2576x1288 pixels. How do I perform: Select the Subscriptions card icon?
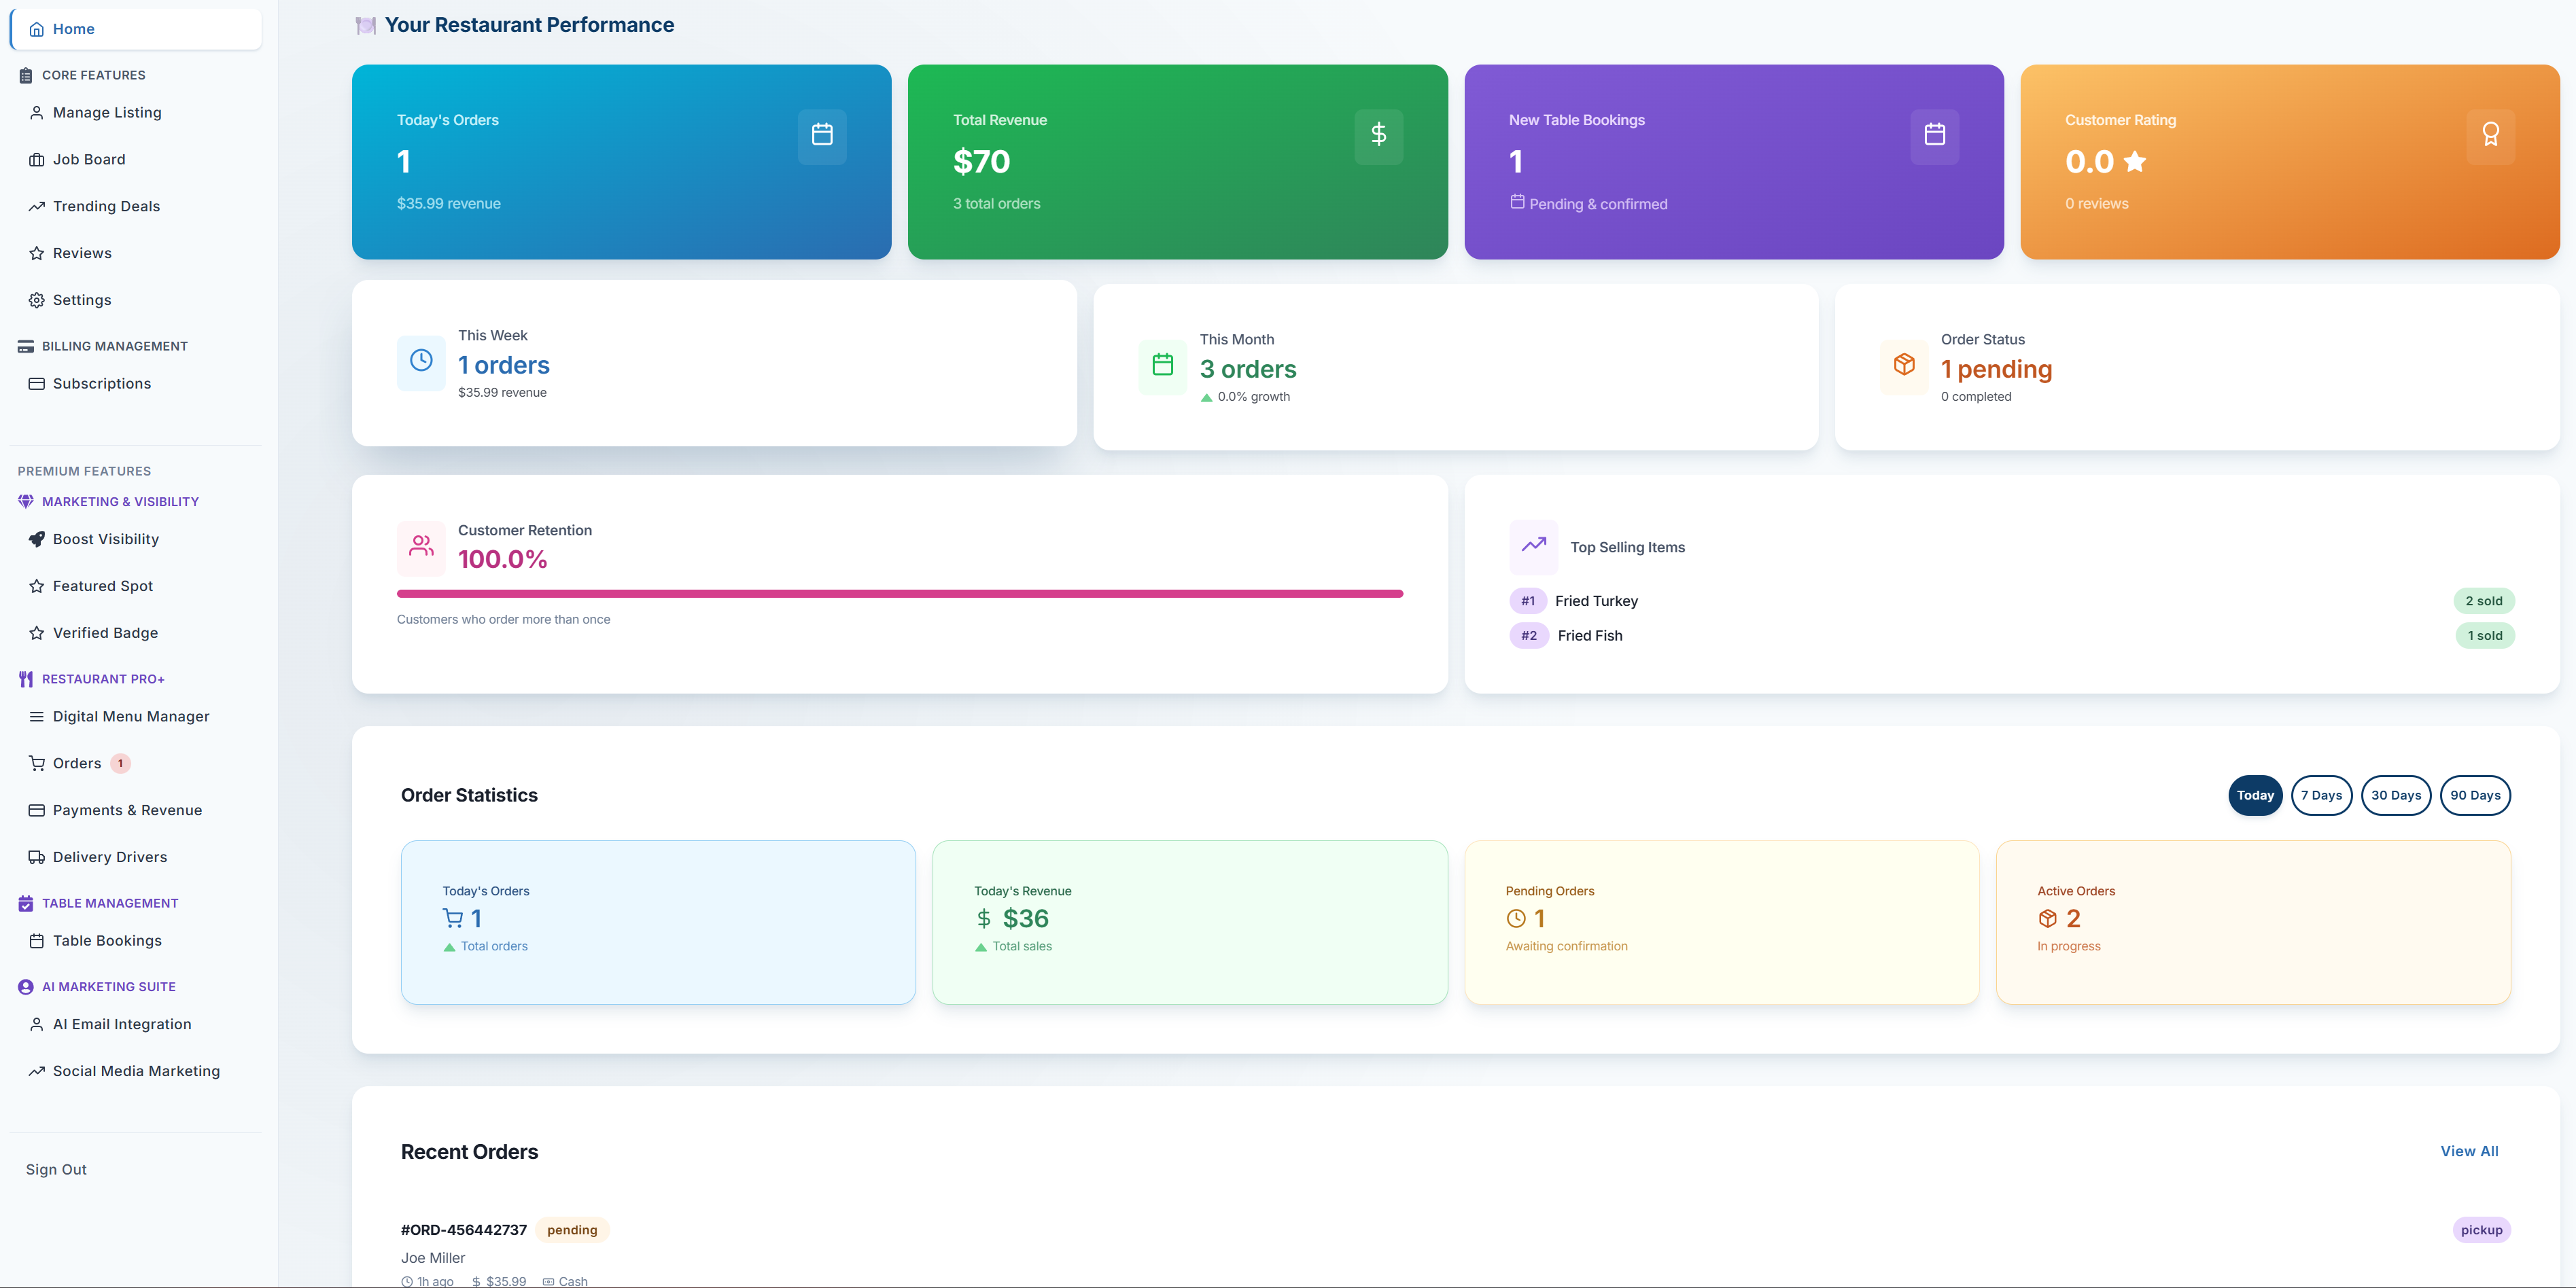[x=36, y=382]
